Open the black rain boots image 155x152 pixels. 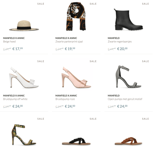coord(128,20)
